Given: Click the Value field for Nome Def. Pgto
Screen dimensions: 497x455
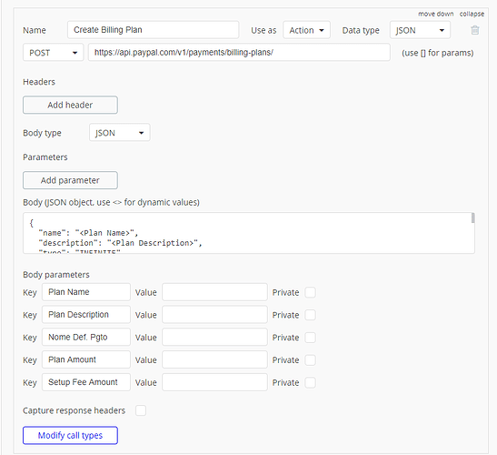Looking at the screenshot, I should click(x=214, y=338).
